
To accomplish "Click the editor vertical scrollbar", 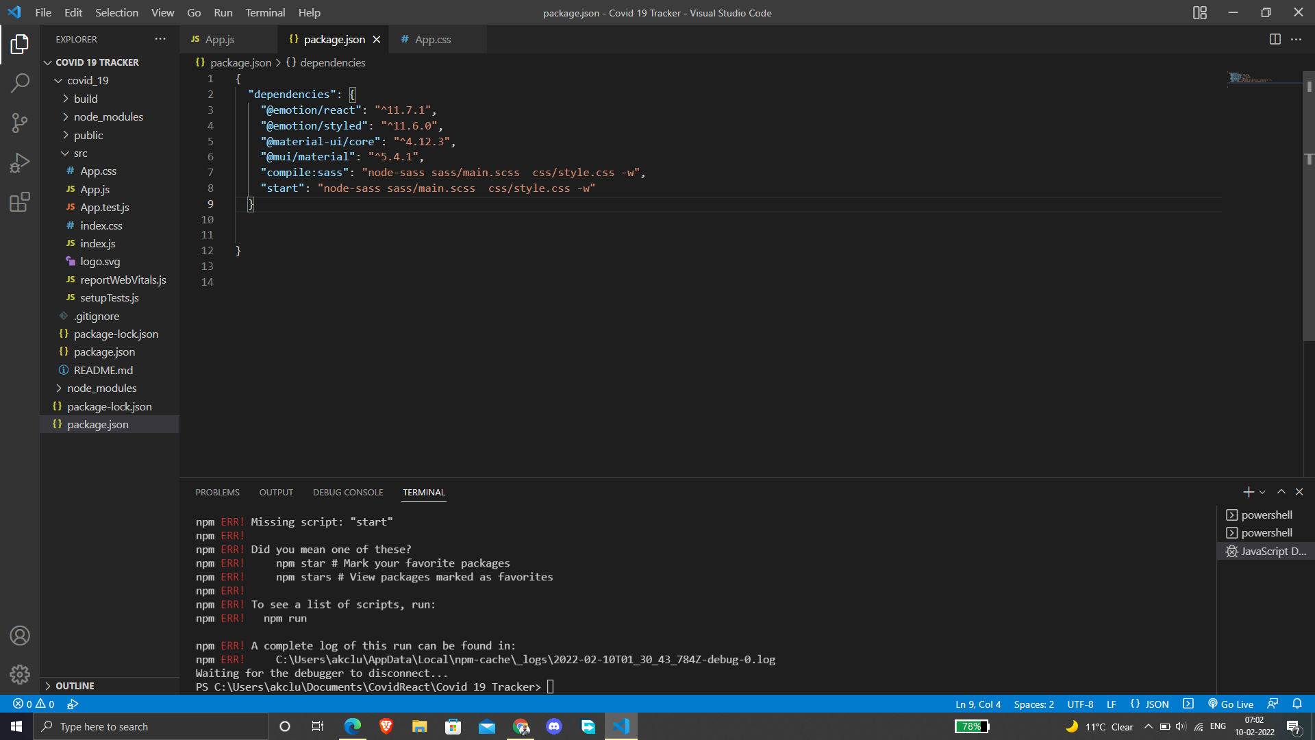I will (x=1309, y=206).
